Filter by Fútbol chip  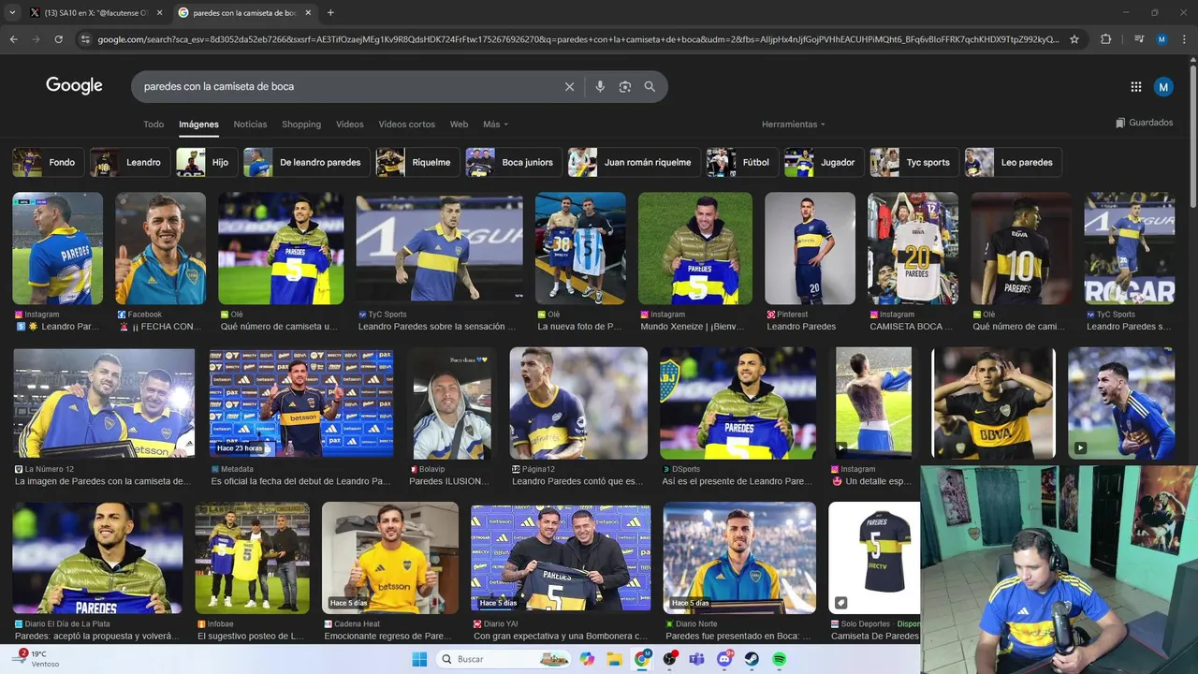tap(742, 162)
